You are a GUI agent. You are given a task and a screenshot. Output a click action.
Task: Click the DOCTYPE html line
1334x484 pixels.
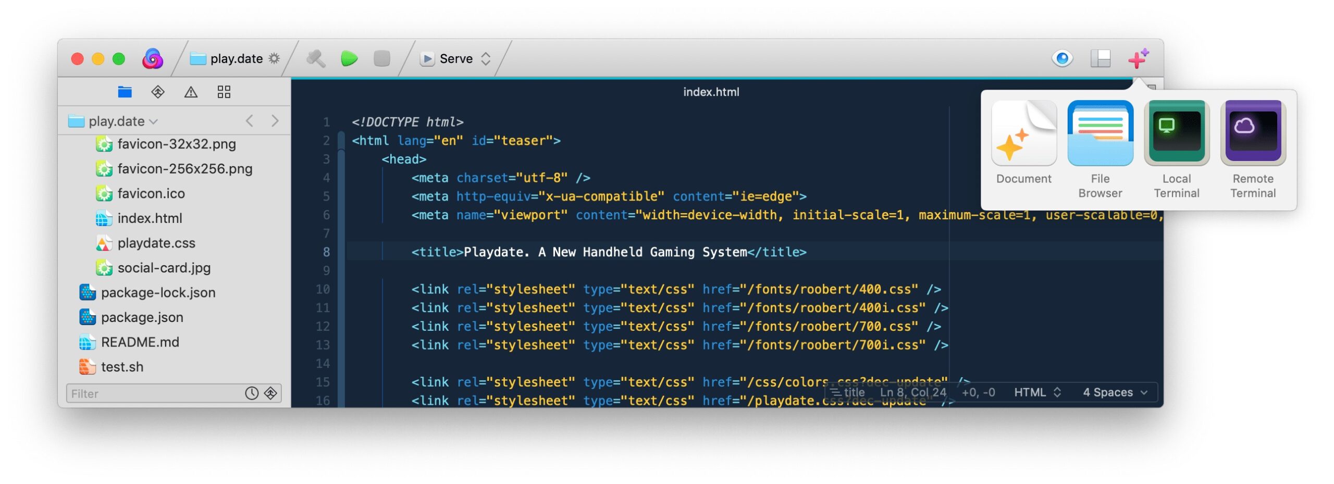click(407, 122)
